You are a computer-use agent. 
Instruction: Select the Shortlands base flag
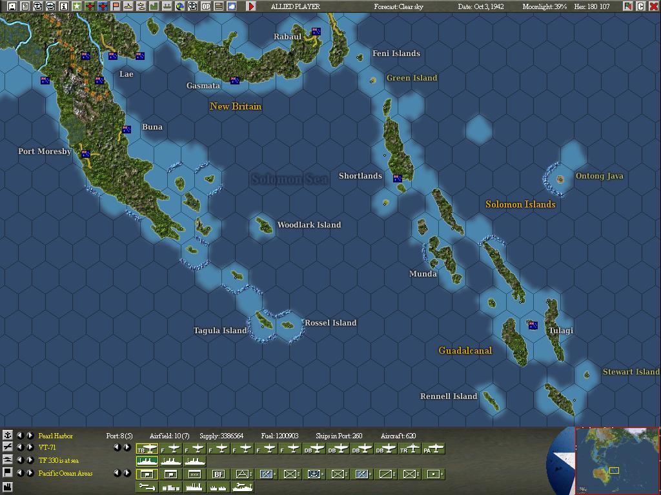[x=398, y=179]
